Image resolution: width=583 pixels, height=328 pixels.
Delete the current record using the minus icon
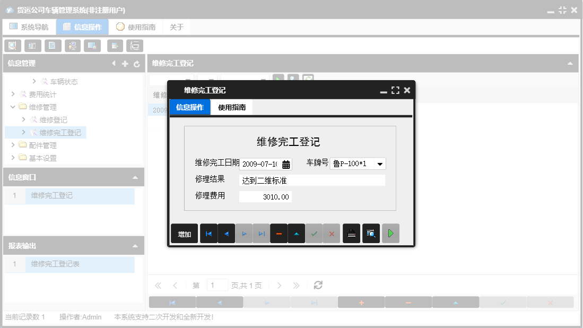click(x=279, y=233)
